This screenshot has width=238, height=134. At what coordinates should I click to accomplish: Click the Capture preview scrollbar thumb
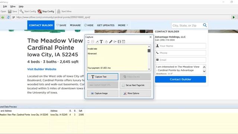[149, 51]
